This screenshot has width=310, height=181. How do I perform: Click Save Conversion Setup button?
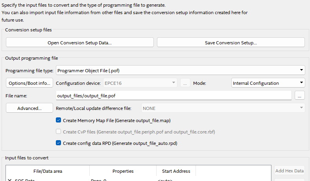coord(231,42)
